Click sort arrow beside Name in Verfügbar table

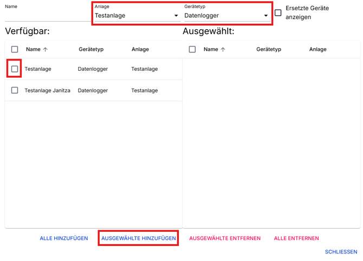(x=46, y=50)
